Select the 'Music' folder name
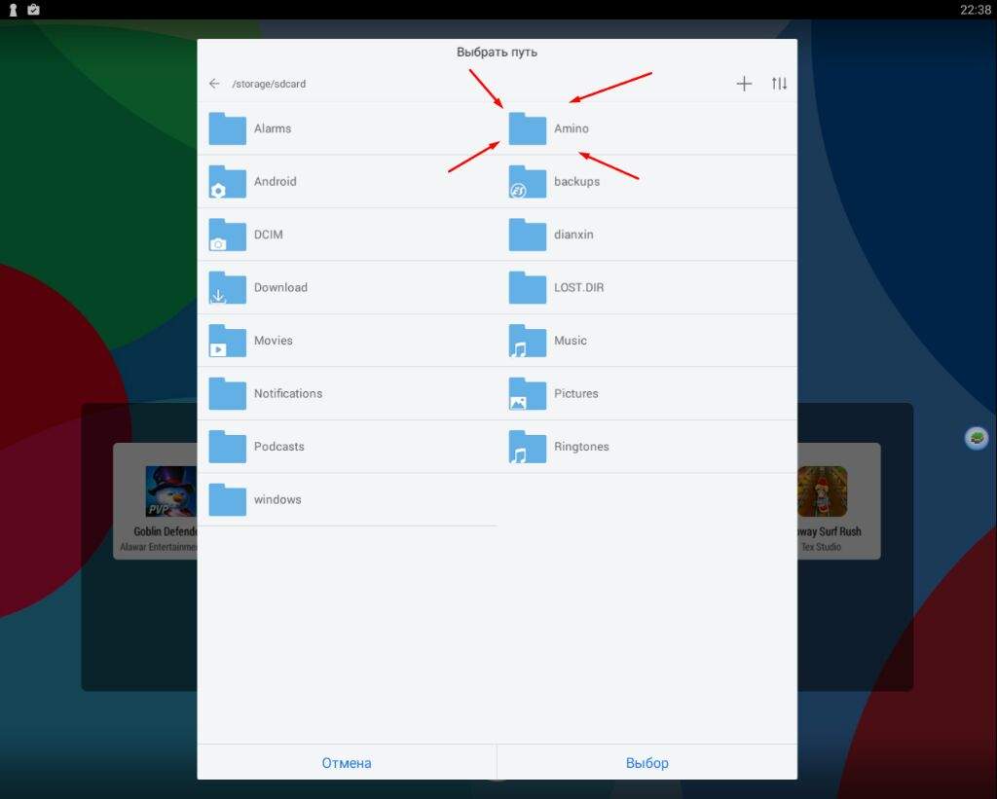 coord(571,341)
